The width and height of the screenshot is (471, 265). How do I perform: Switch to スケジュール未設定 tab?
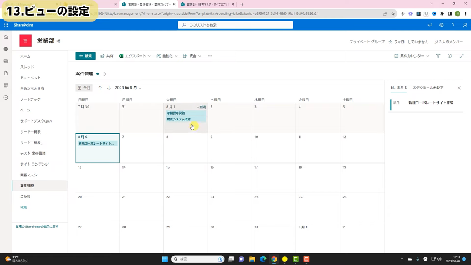(428, 88)
